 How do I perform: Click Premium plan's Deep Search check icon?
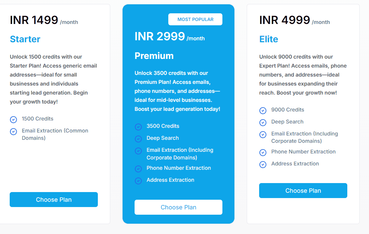pos(138,139)
